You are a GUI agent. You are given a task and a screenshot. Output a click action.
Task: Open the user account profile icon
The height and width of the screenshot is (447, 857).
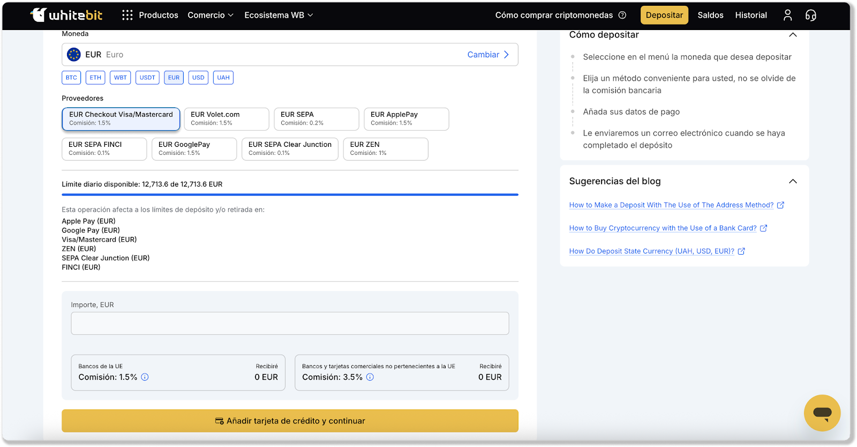point(787,15)
